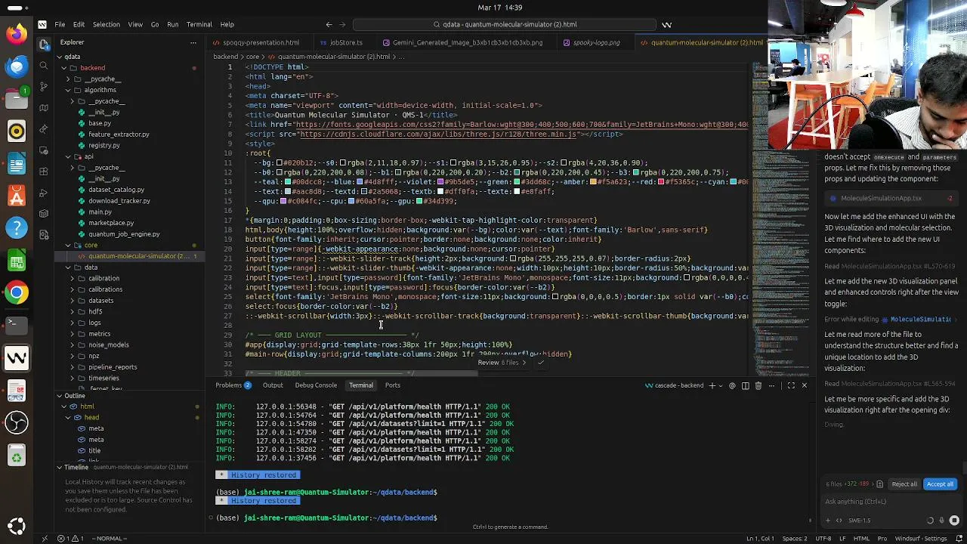The width and height of the screenshot is (967, 544).
Task: Click the code mode icon in Cascade input
Action: point(839,520)
